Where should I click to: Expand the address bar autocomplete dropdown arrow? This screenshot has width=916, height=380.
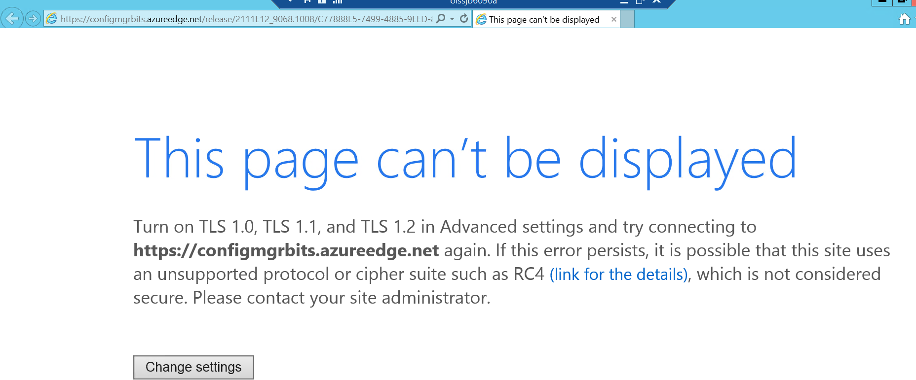(x=452, y=19)
